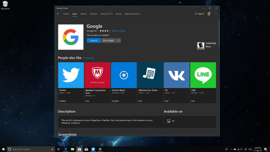
Task: Expand the Pin to Start options ellipsis
Action: pyautogui.click(x=118, y=40)
